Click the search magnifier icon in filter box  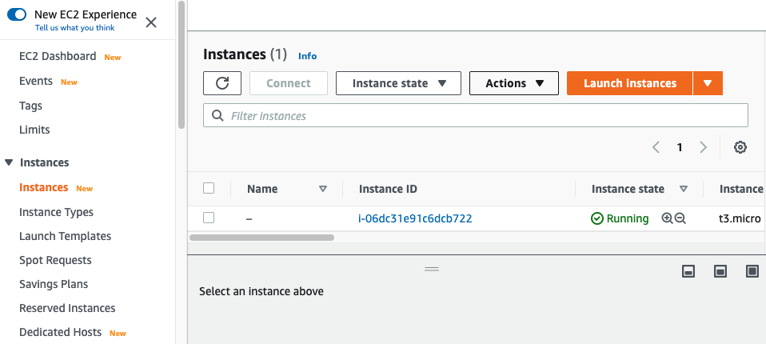pyautogui.click(x=217, y=115)
